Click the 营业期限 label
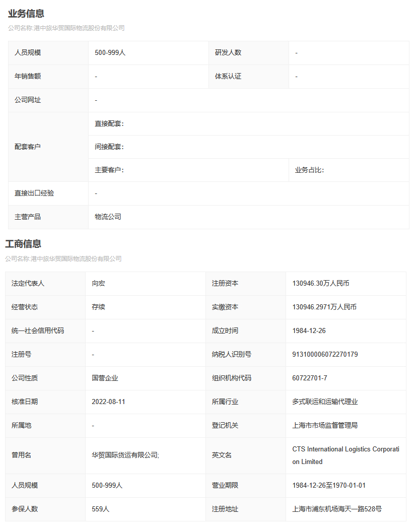 pos(225,486)
